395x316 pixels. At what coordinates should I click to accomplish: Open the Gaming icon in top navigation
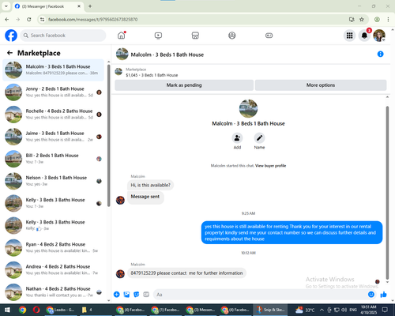269,36
